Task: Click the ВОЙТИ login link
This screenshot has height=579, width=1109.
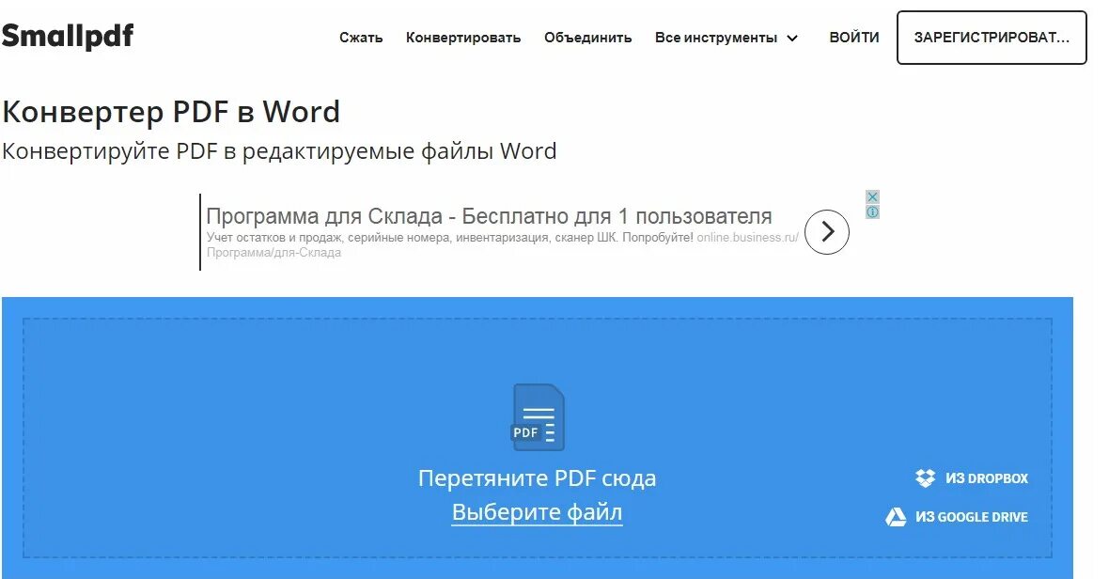Action: tap(853, 38)
